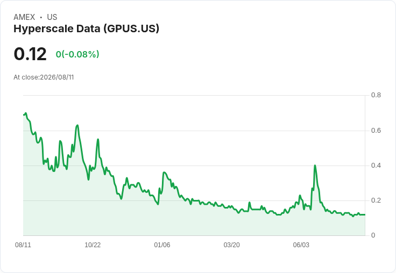
Task: Click the 06/03 x-axis date label
Action: (301, 245)
